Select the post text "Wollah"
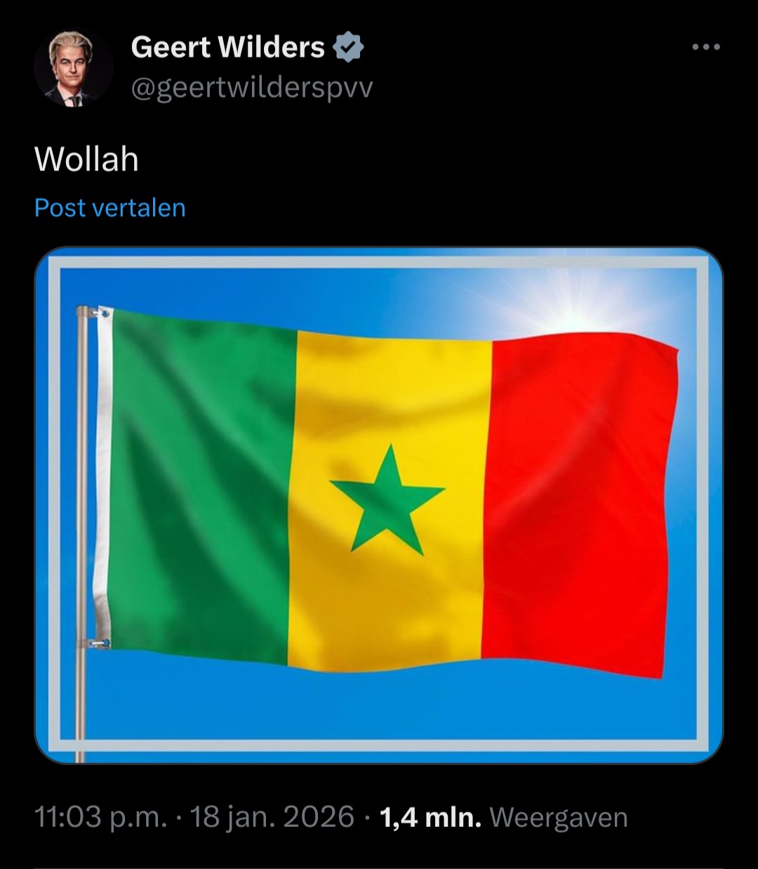 87,159
